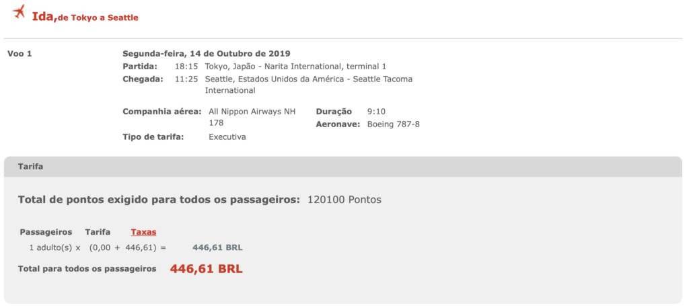Click the Voo 1 label
This screenshot has width=689, height=306.
(20, 54)
